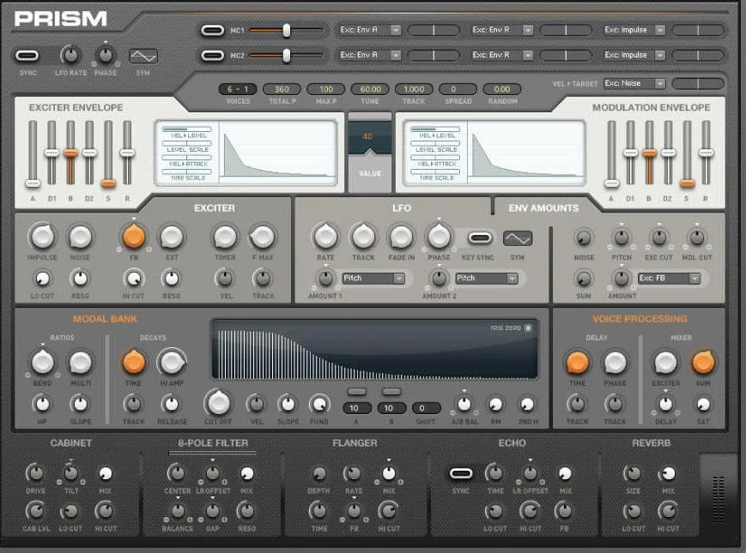Click the Modal Bank BEND knob
The width and height of the screenshot is (746, 553).
coord(42,363)
